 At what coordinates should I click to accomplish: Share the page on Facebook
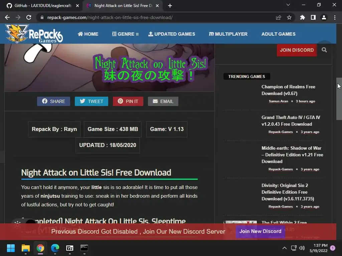[x=53, y=101]
